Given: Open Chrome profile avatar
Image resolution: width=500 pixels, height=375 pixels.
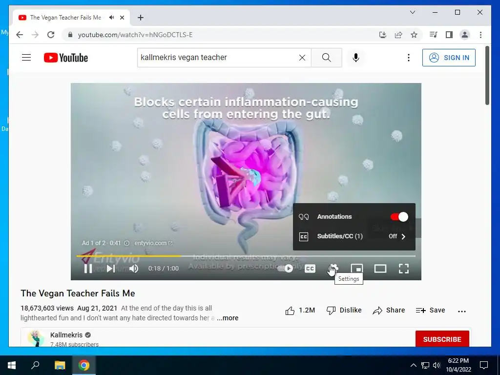Looking at the screenshot, I should click(465, 35).
